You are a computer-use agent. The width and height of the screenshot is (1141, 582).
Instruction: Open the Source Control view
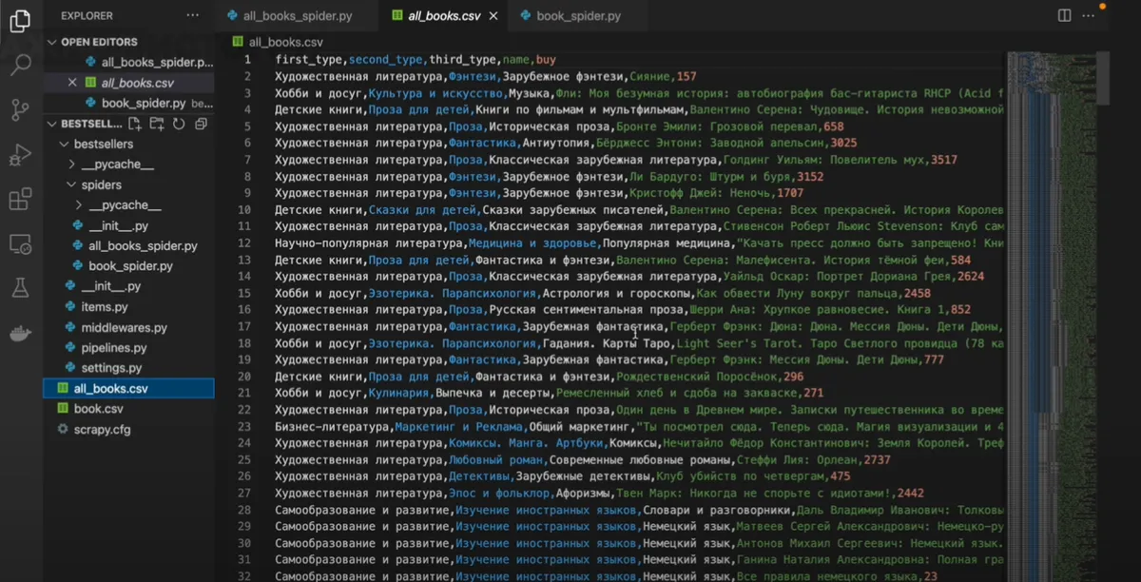[x=20, y=109]
